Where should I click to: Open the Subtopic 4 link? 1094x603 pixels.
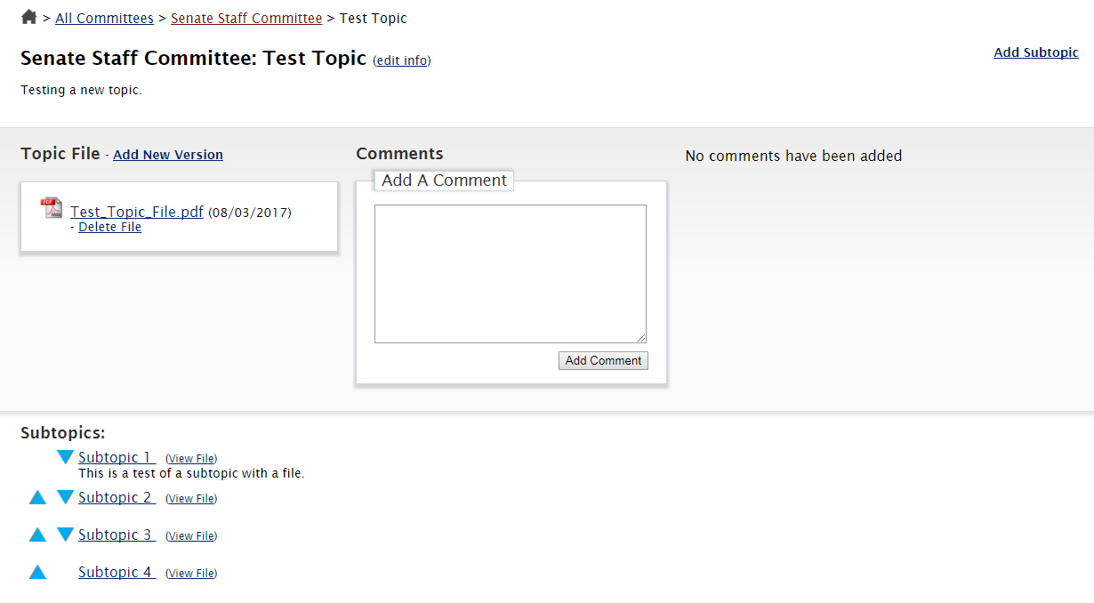click(117, 572)
